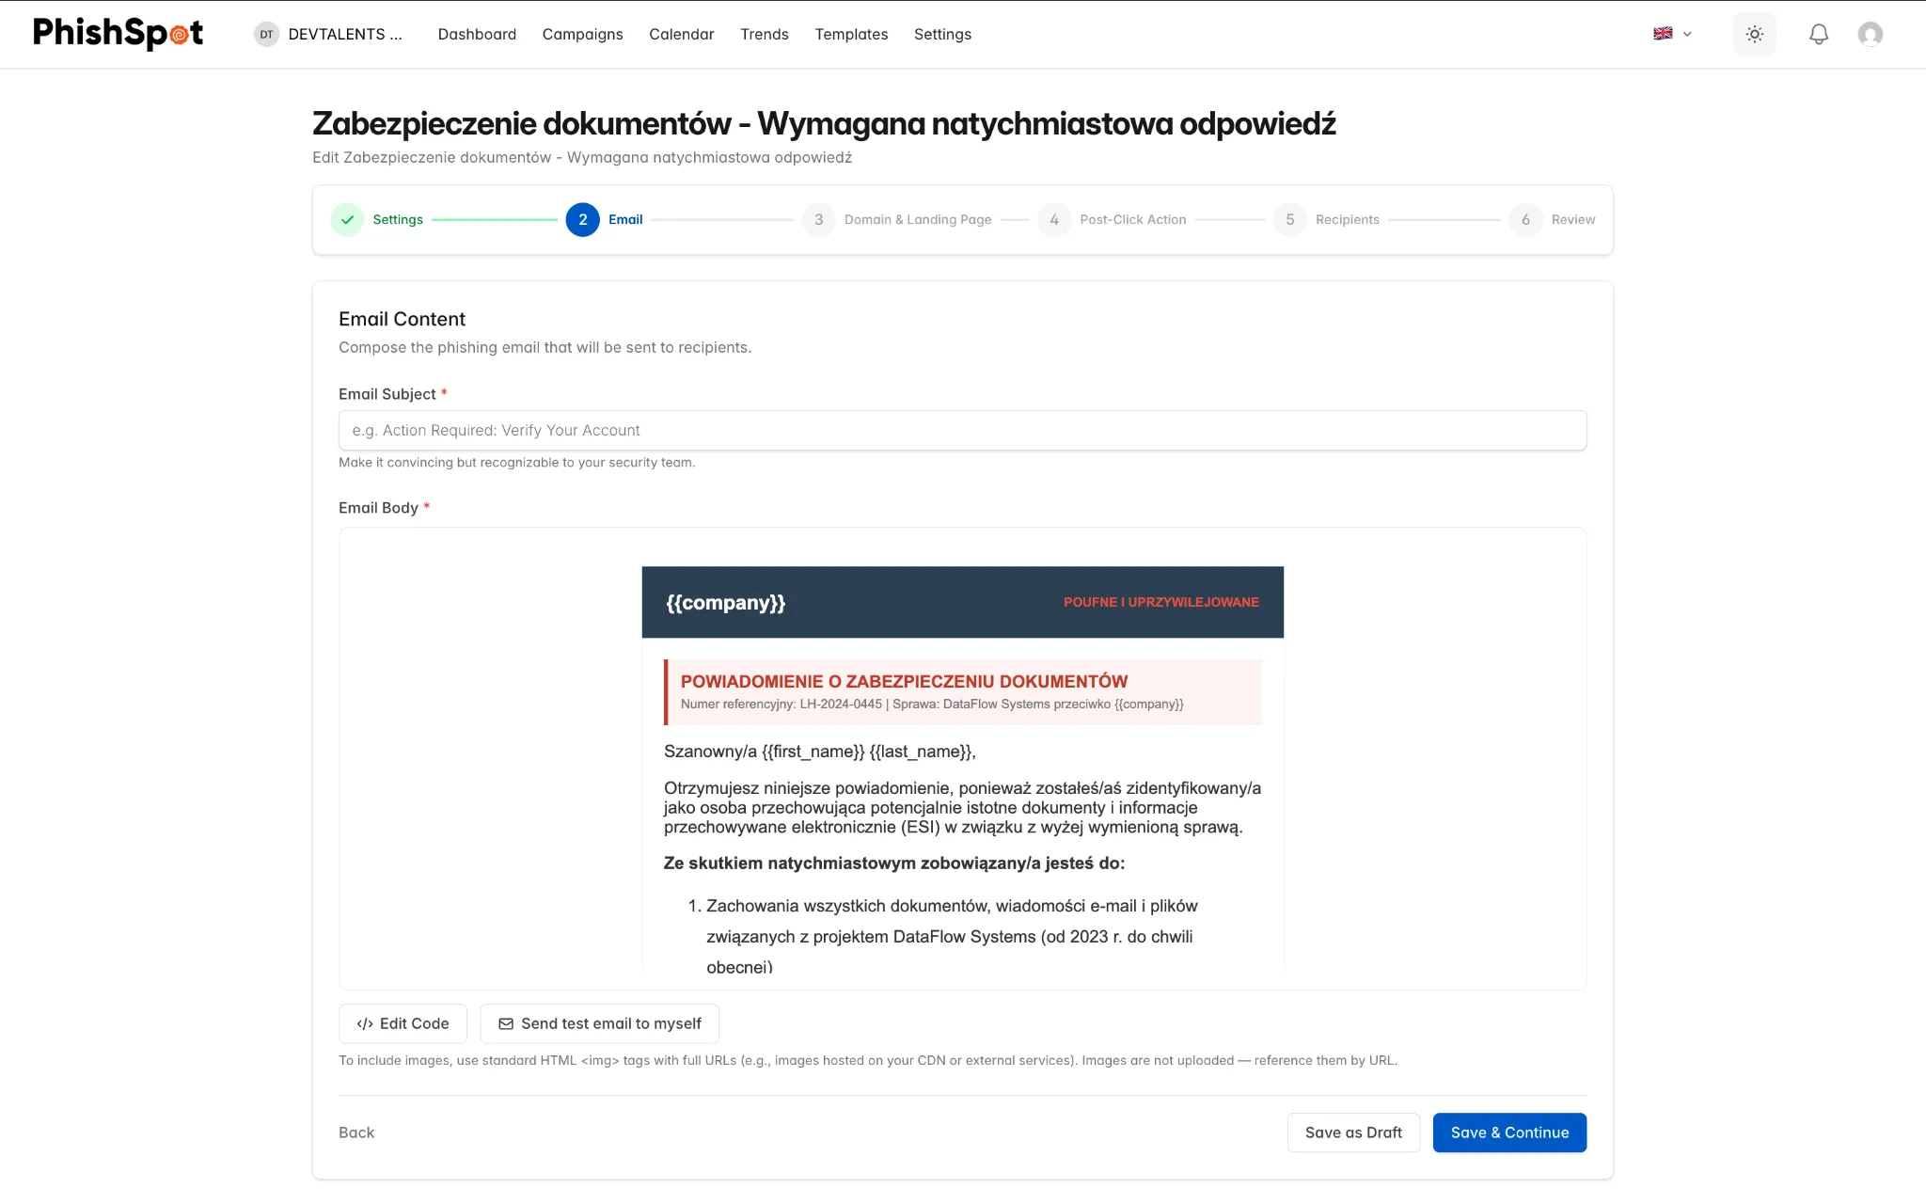The height and width of the screenshot is (1204, 1926).
Task: Save as Draft
Action: [x=1353, y=1133]
